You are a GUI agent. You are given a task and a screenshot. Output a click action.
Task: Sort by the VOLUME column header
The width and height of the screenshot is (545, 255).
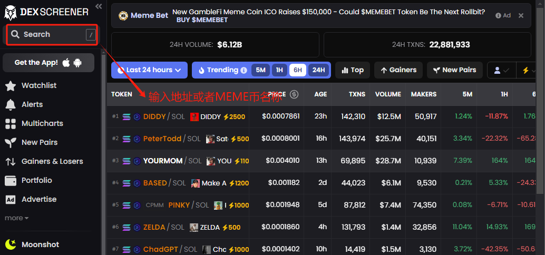387,94
